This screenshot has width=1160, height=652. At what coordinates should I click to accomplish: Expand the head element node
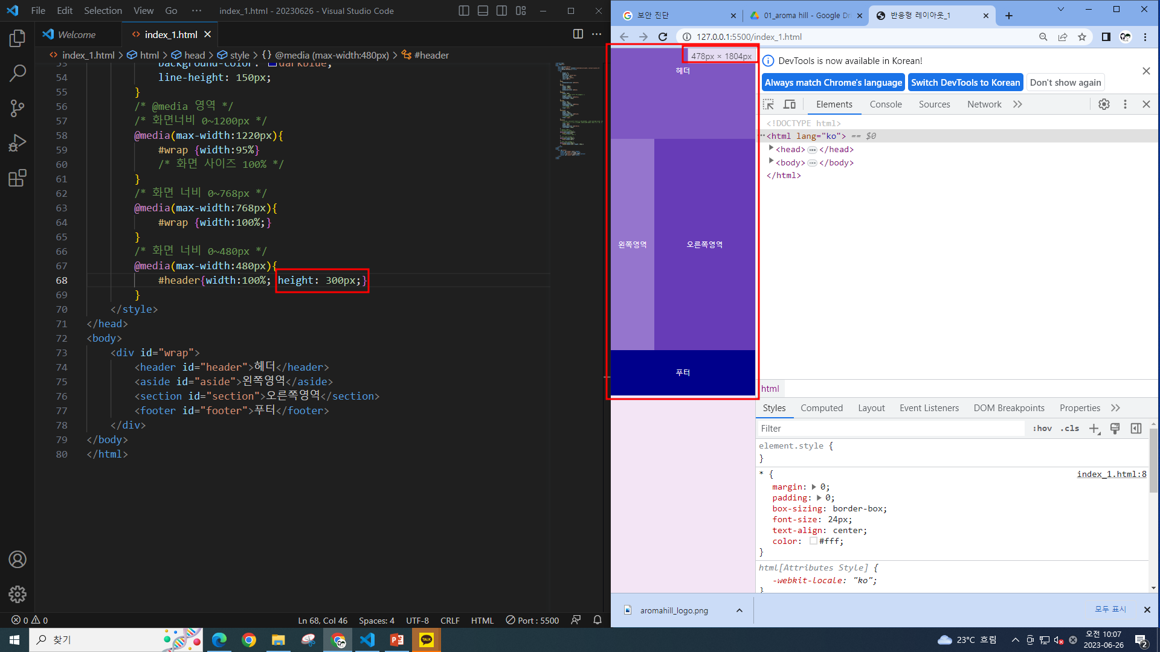pos(771,149)
